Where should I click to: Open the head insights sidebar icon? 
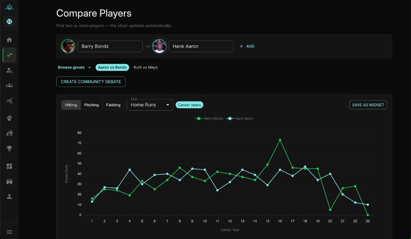pyautogui.click(x=9, y=118)
